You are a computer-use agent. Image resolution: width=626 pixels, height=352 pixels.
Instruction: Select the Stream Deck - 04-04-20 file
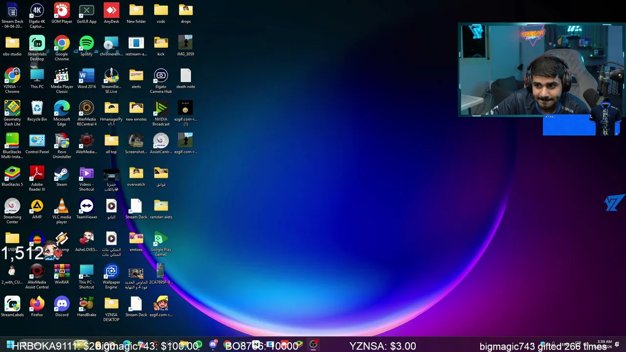pos(12,16)
